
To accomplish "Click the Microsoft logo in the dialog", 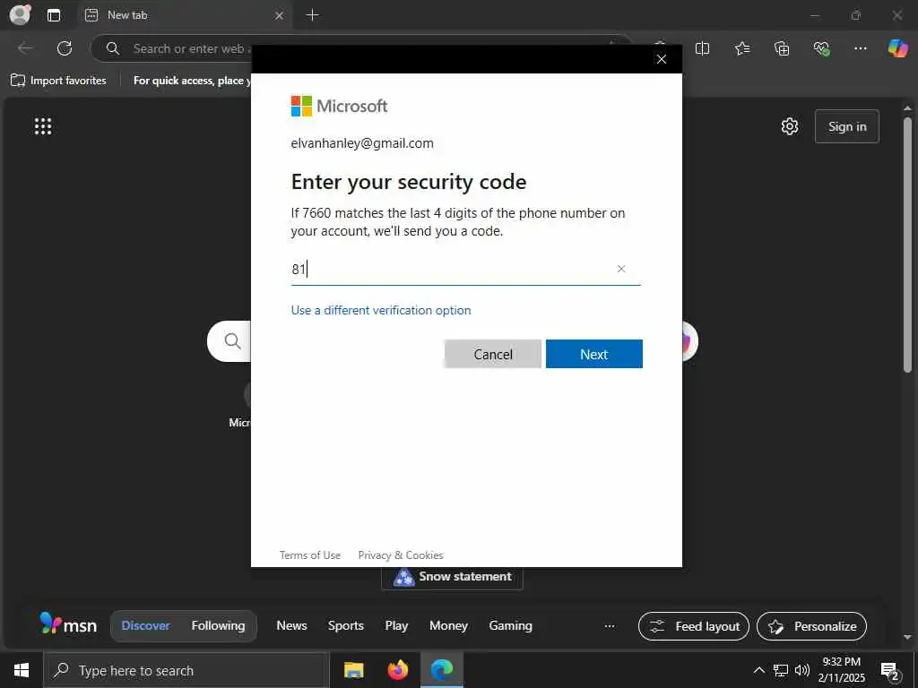I will (339, 106).
